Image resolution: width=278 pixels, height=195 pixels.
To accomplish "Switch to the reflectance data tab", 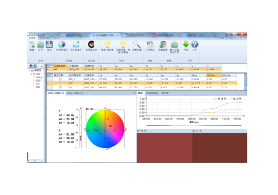I will [x=152, y=93].
